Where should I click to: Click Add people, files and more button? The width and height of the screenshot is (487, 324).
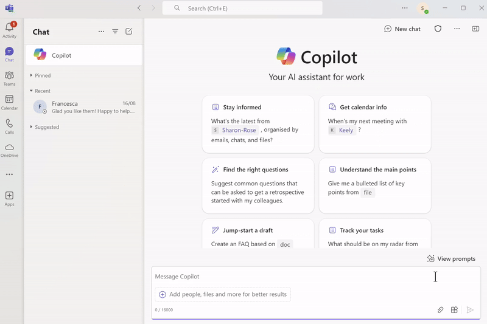point(223,294)
